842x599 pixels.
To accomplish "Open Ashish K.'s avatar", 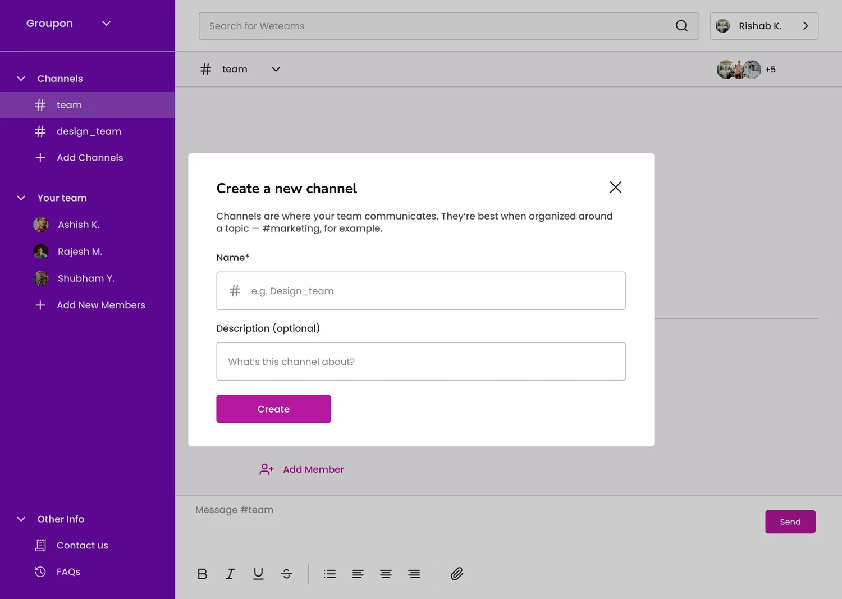I will click(x=41, y=225).
